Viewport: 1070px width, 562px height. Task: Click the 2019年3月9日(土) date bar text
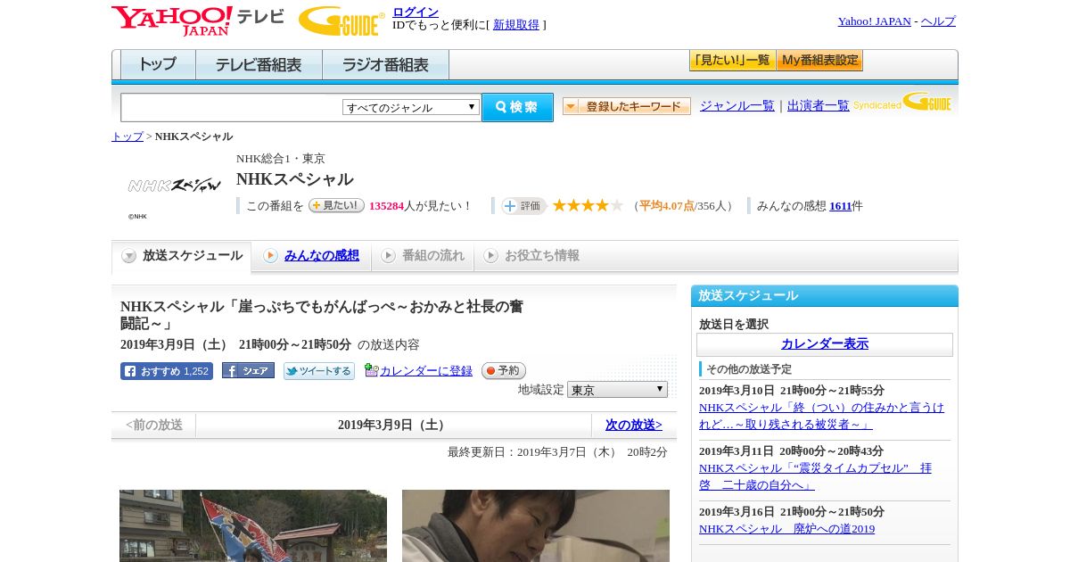coord(393,426)
